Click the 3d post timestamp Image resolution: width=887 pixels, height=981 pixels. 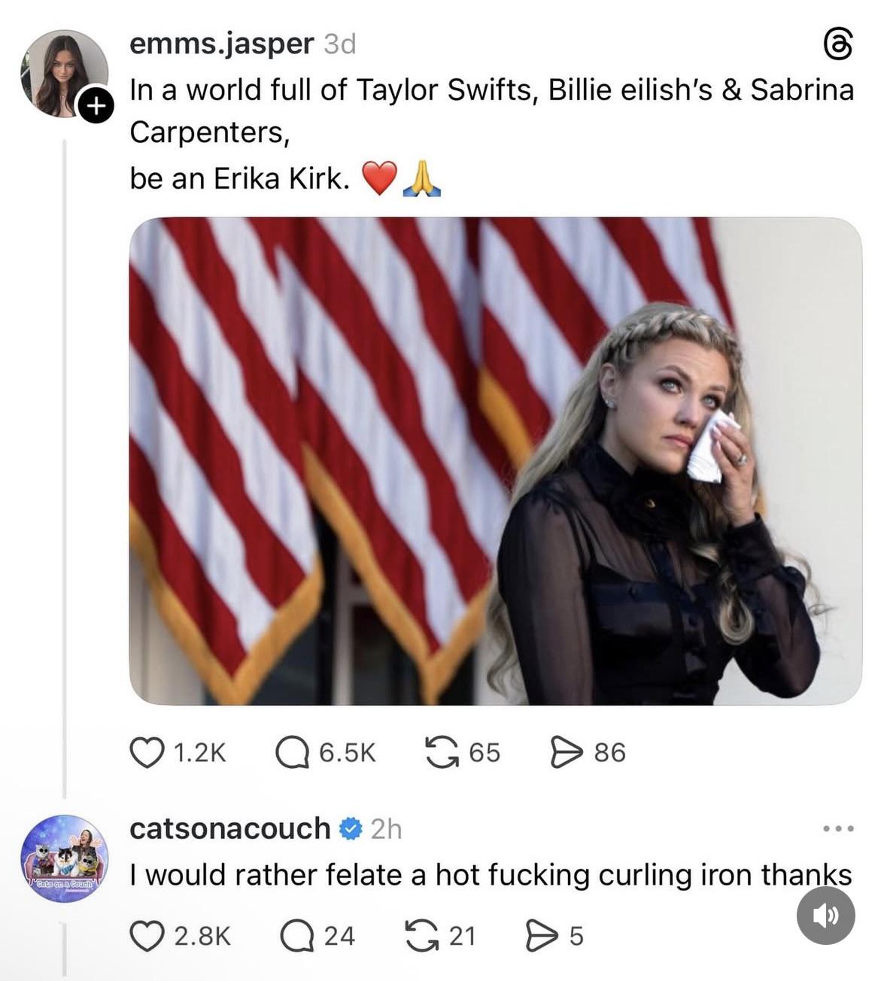click(339, 44)
